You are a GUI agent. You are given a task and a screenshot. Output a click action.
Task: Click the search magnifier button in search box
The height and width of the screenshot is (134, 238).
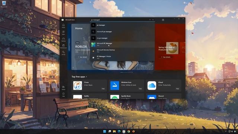[x=153, y=20]
